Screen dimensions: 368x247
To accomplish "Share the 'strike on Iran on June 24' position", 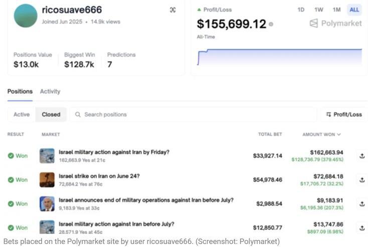I will (x=361, y=180).
